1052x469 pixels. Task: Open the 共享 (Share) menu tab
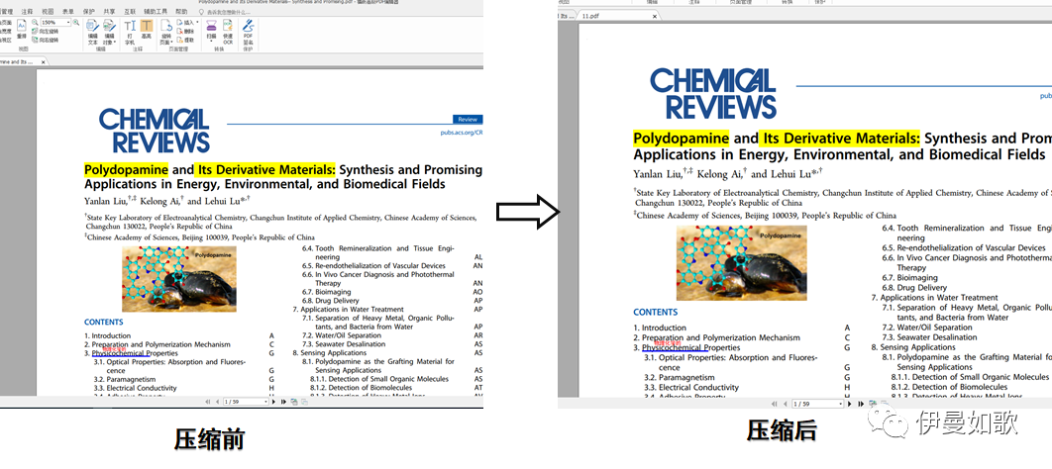click(x=109, y=12)
